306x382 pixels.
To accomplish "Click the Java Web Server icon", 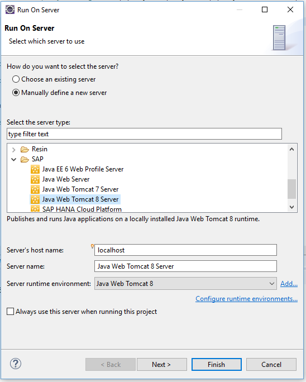I will coord(35,179).
